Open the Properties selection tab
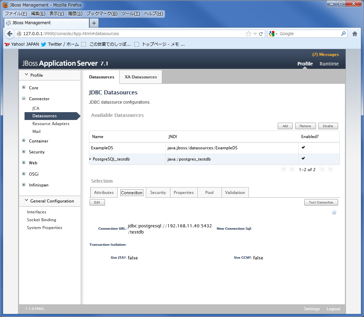Viewport: 364px width, 317px height. coord(184,193)
